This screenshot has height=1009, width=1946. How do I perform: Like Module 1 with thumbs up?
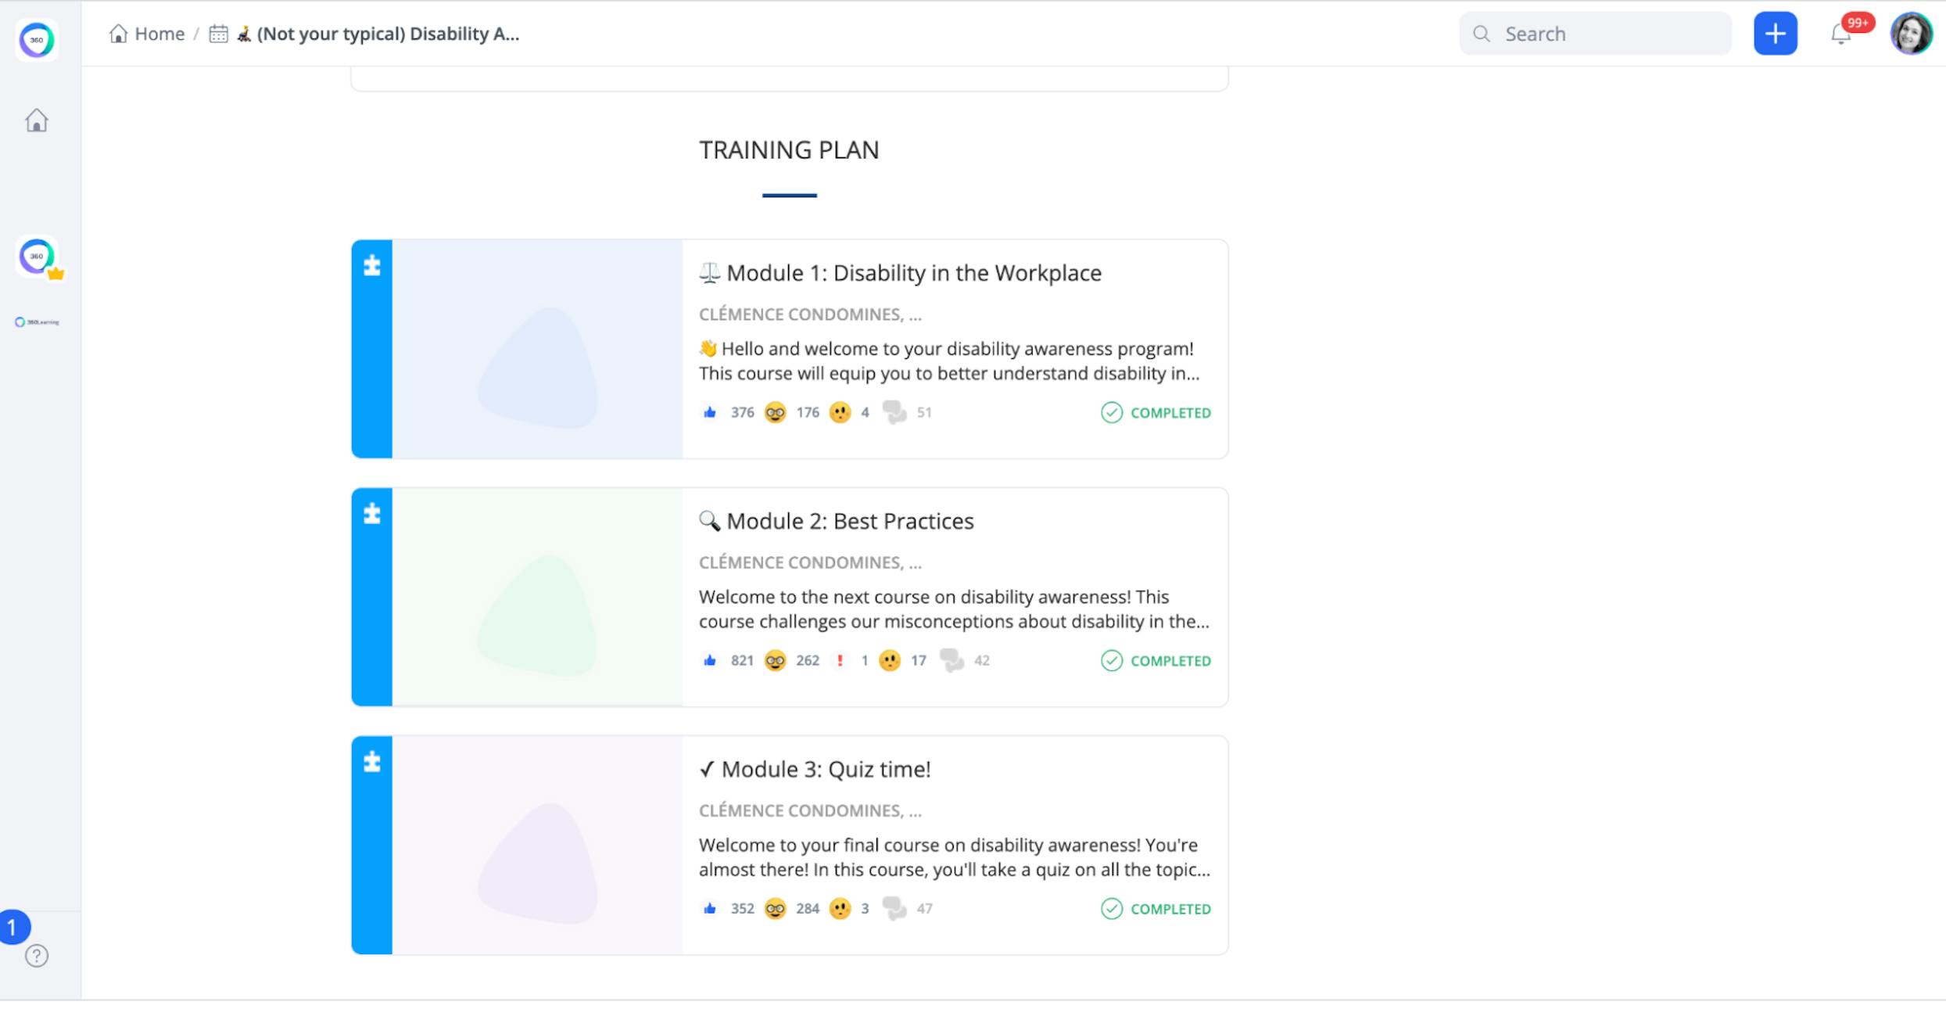710,412
